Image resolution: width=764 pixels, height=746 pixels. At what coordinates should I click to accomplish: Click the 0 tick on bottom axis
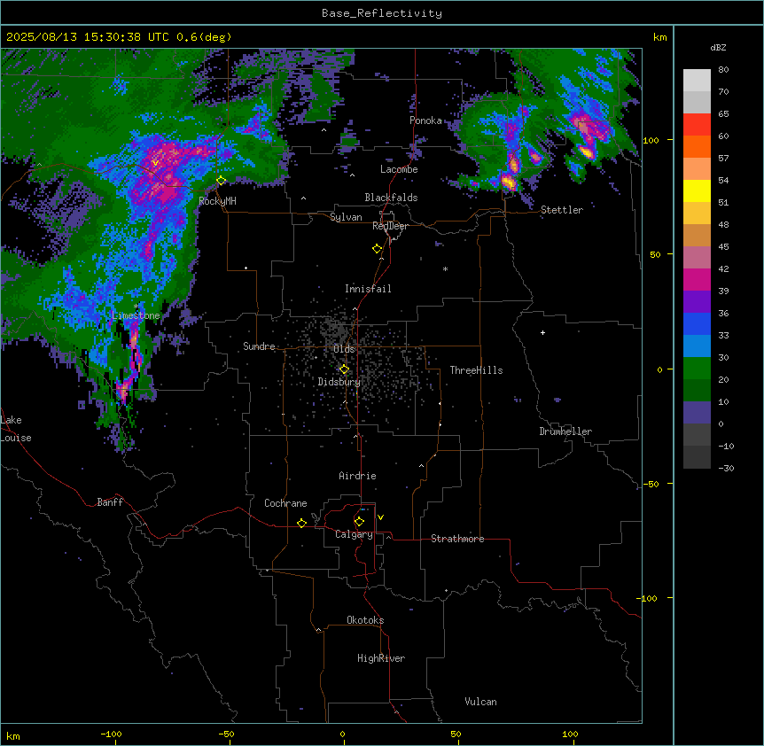[342, 734]
